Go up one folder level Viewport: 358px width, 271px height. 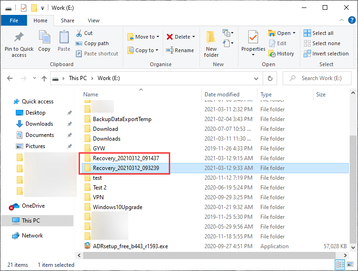tap(44, 78)
